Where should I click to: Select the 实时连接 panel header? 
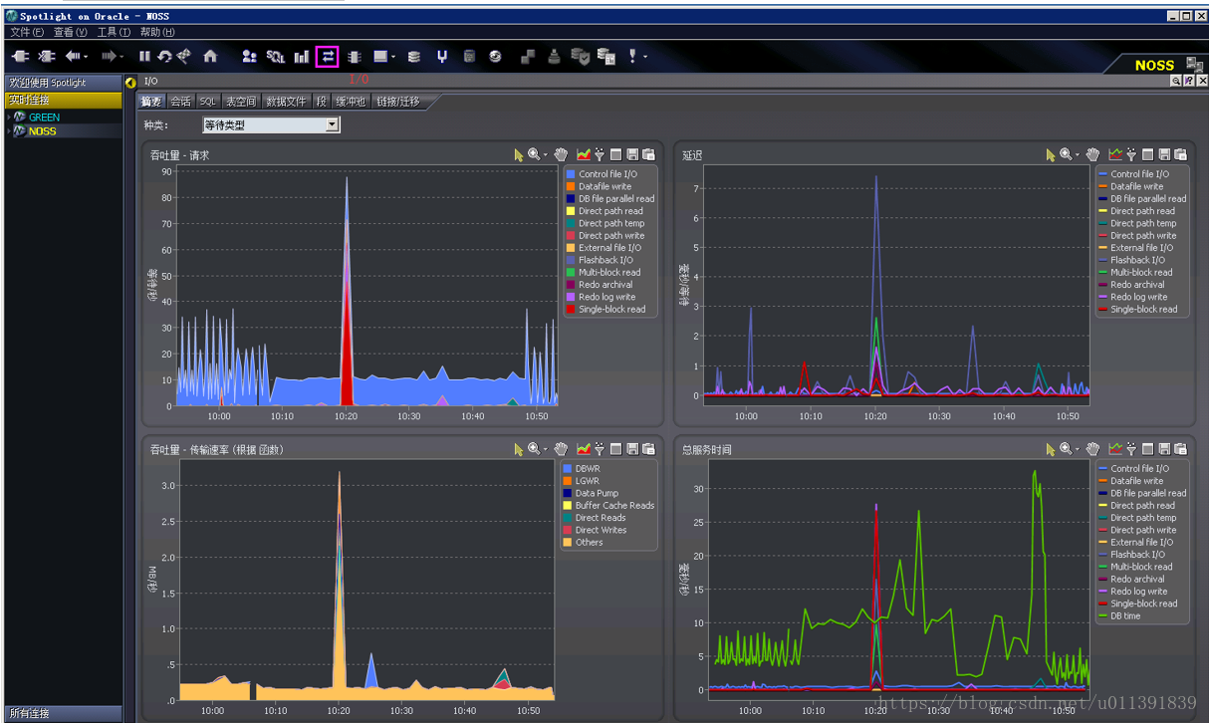tap(63, 100)
